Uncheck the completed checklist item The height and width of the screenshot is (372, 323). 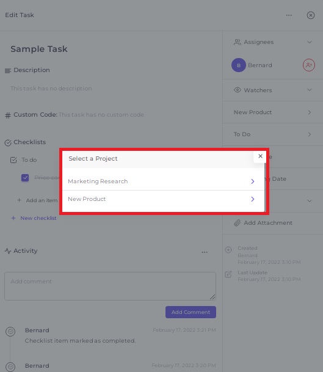(25, 178)
